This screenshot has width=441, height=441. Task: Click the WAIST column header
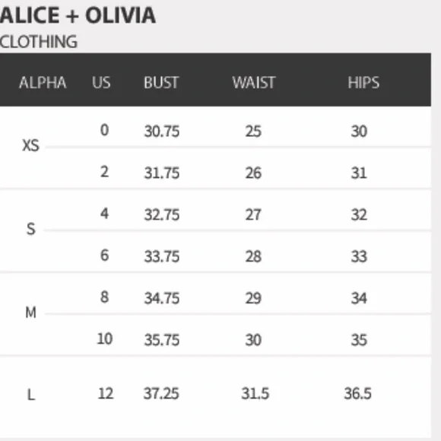tap(254, 83)
